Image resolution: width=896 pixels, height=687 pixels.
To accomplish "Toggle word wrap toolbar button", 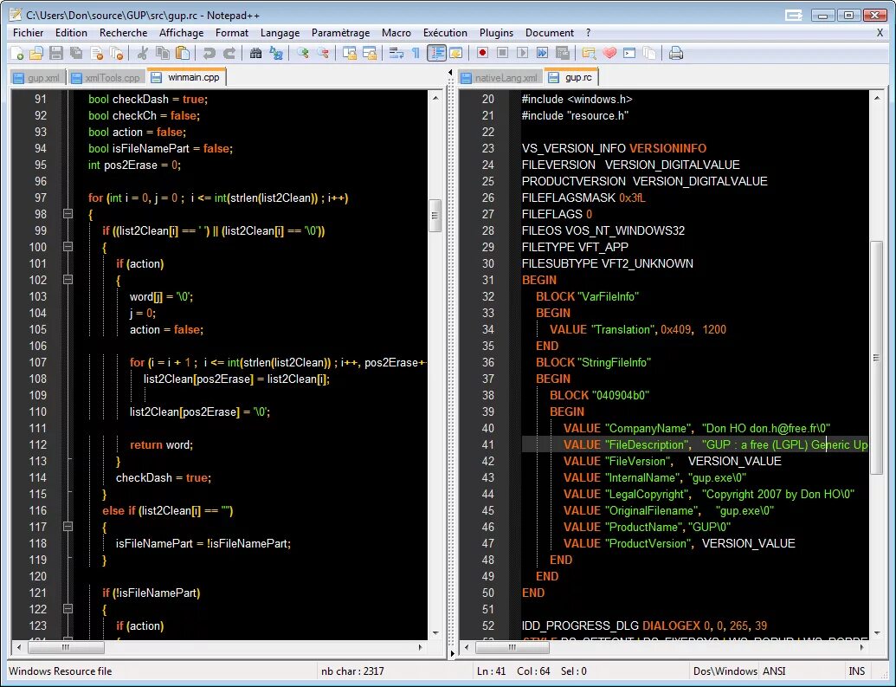I will pyautogui.click(x=396, y=53).
